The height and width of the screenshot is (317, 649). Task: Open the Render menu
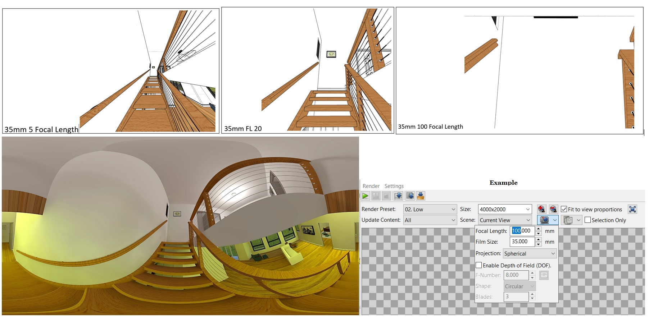tap(371, 186)
